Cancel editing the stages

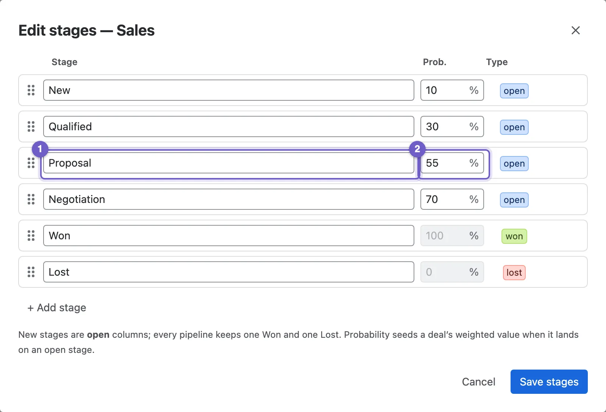478,382
